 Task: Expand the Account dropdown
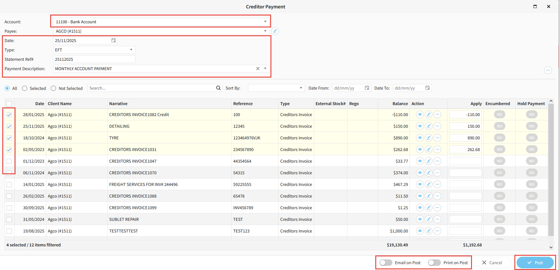(x=265, y=22)
